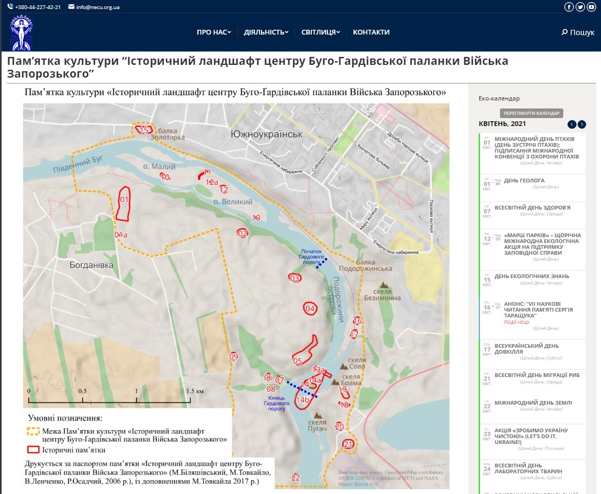Open the Facebook social icon
601x494 pixels.
(x=569, y=7)
